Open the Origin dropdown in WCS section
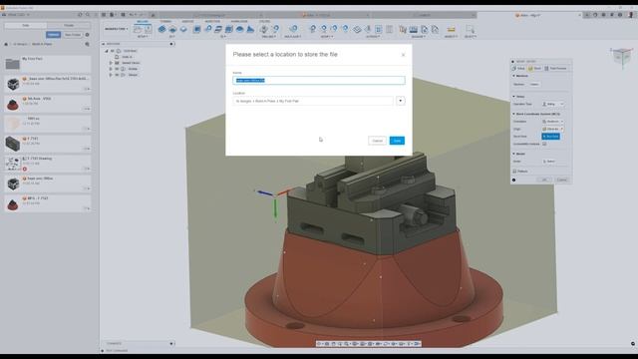The width and height of the screenshot is (638, 359). point(552,129)
